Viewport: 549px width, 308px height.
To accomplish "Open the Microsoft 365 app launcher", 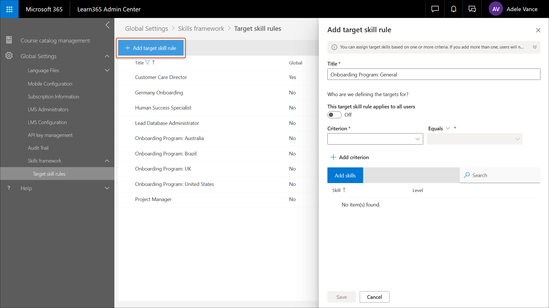I will (x=9, y=9).
